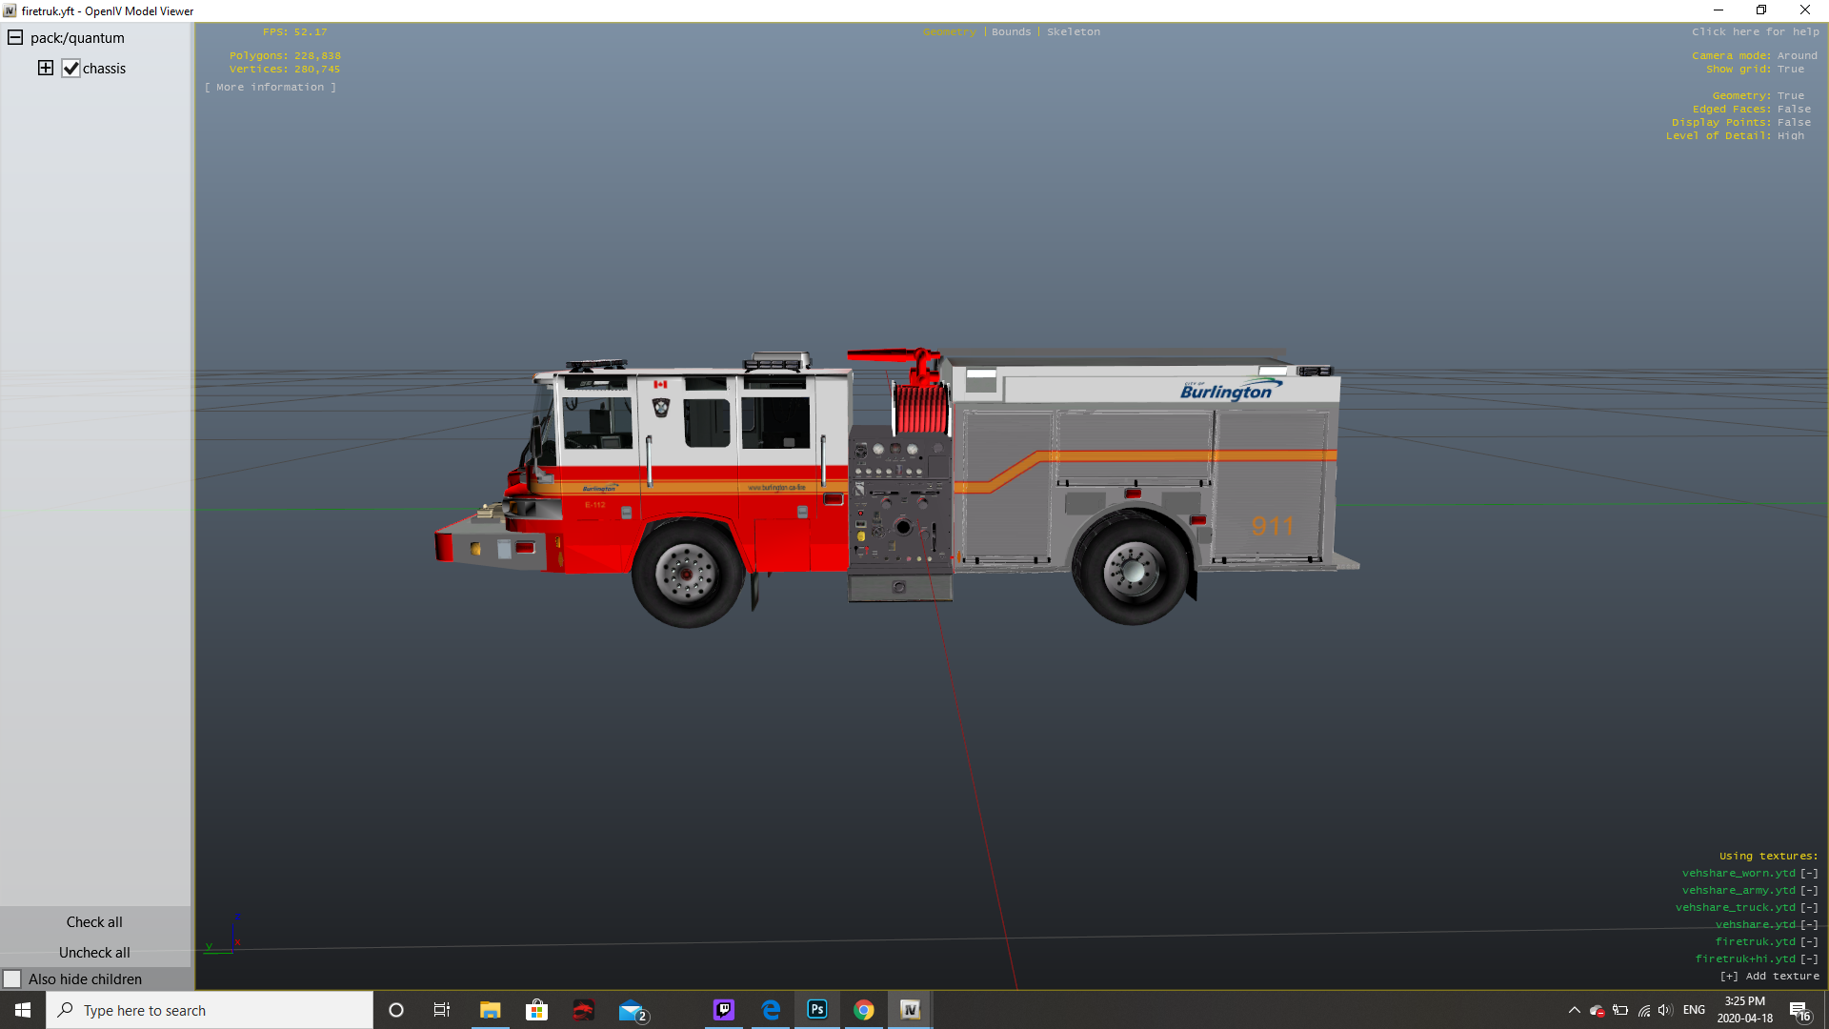Switch to the Skeleton view tab
Screen dimensions: 1829x1029
[1073, 31]
